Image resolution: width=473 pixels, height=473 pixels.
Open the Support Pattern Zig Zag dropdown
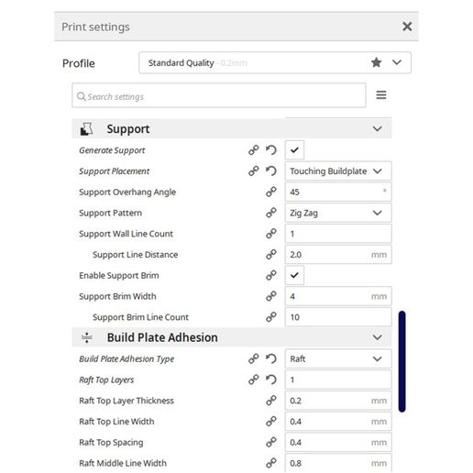(338, 213)
